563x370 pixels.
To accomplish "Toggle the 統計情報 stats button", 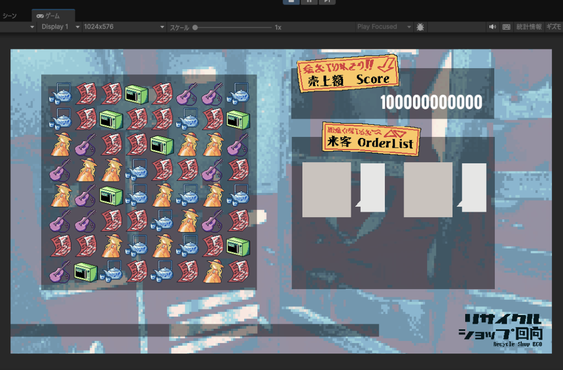I will 529,27.
